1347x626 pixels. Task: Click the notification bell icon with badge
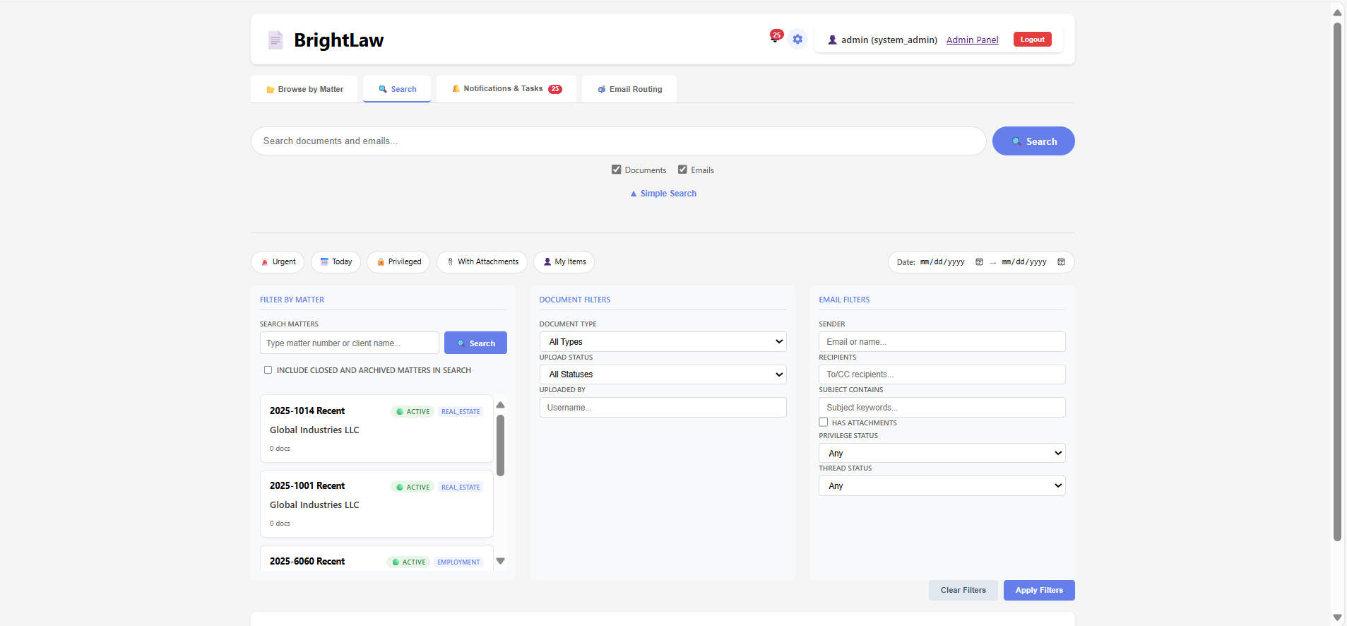776,38
